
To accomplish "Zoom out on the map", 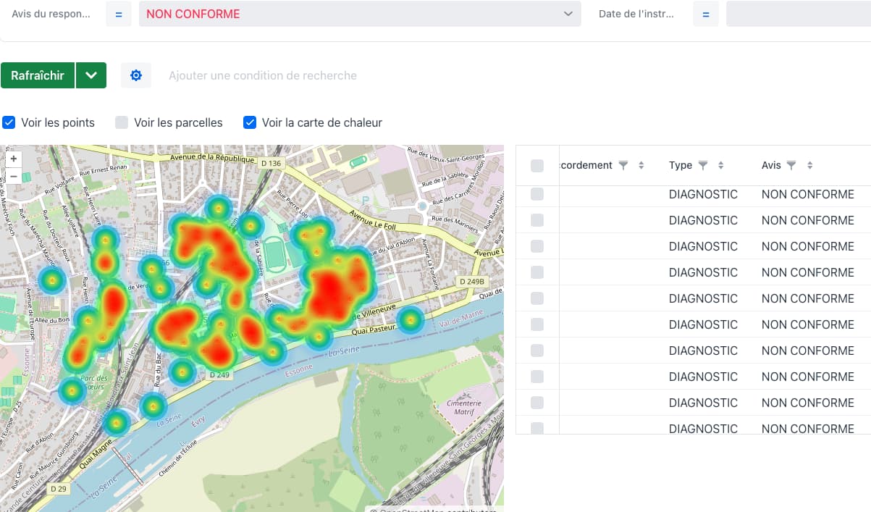I will [x=14, y=175].
